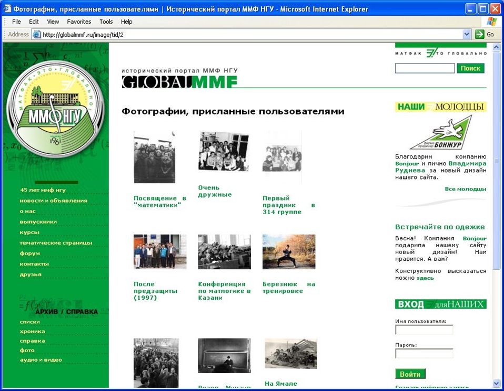Open the 'списки' archive link
This screenshot has width=504, height=391.
(30, 322)
